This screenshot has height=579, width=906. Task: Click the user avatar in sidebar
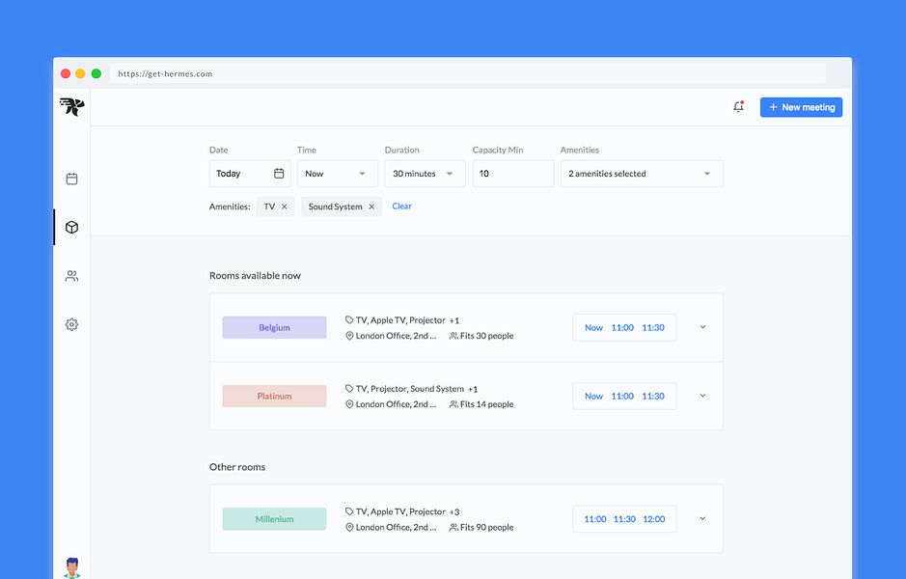point(71,568)
